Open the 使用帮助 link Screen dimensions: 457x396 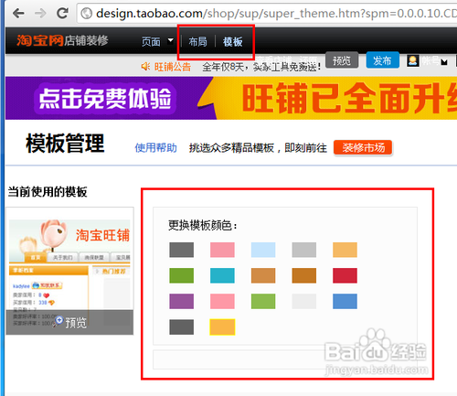155,148
